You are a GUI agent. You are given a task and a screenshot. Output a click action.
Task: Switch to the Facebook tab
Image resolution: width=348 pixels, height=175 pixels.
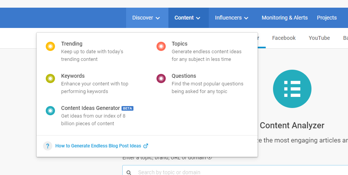(284, 38)
